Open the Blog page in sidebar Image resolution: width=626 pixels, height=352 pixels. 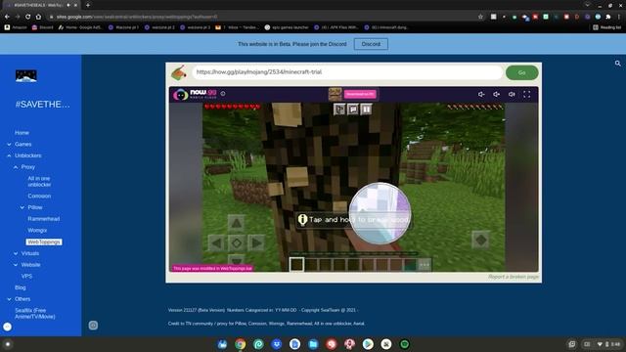(21, 287)
